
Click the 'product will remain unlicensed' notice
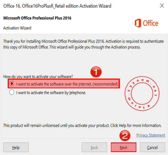click(x=83, y=125)
